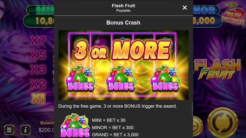246x138 pixels.
Task: Click the Flash Fruit logo
Action: click(x=217, y=69)
